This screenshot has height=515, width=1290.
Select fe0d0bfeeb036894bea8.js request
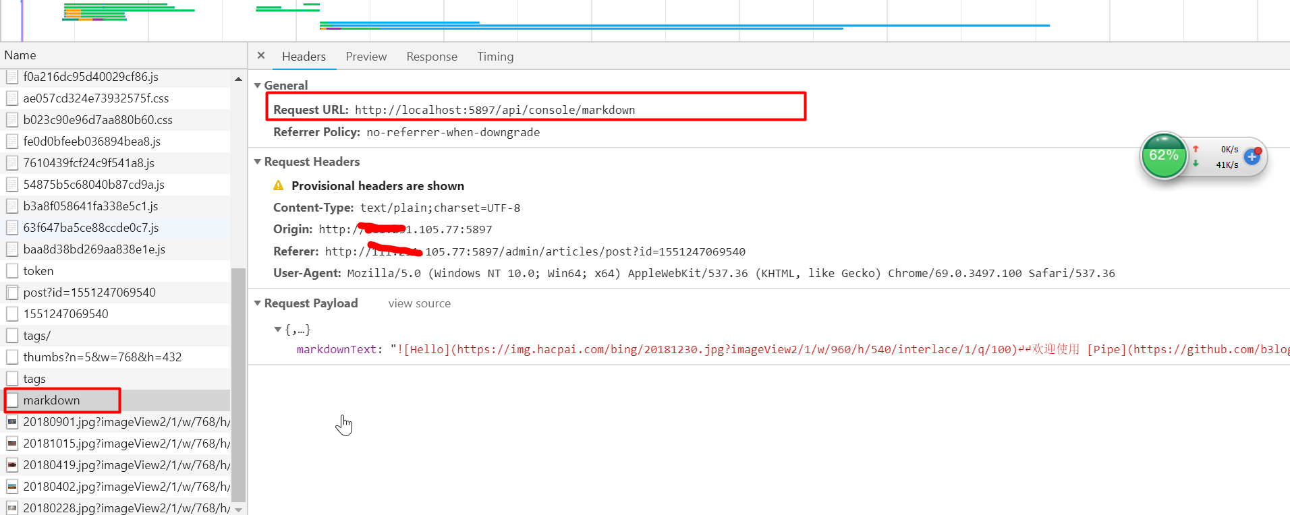click(x=115, y=142)
